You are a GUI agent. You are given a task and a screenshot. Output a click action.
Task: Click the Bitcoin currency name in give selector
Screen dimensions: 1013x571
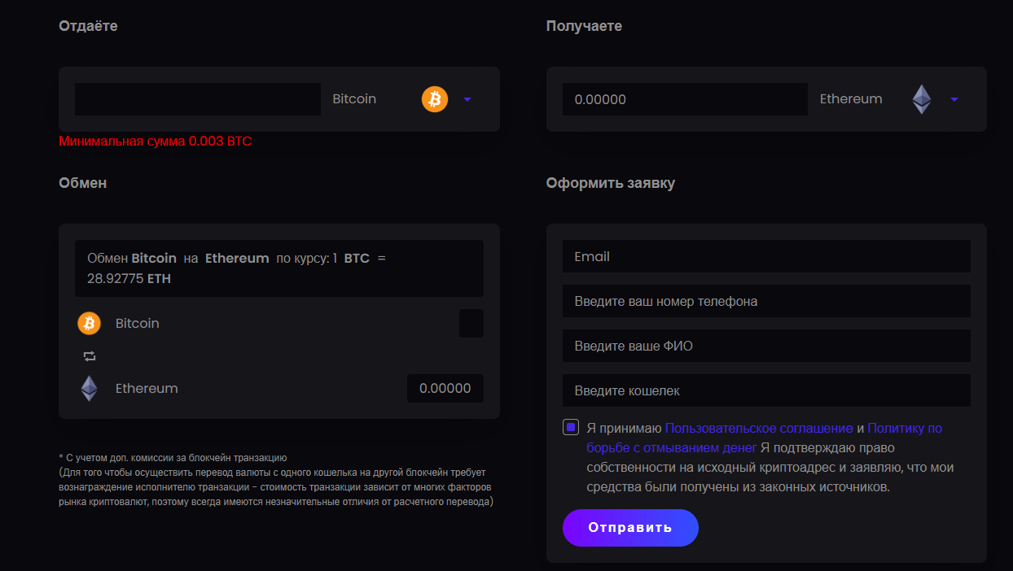354,99
